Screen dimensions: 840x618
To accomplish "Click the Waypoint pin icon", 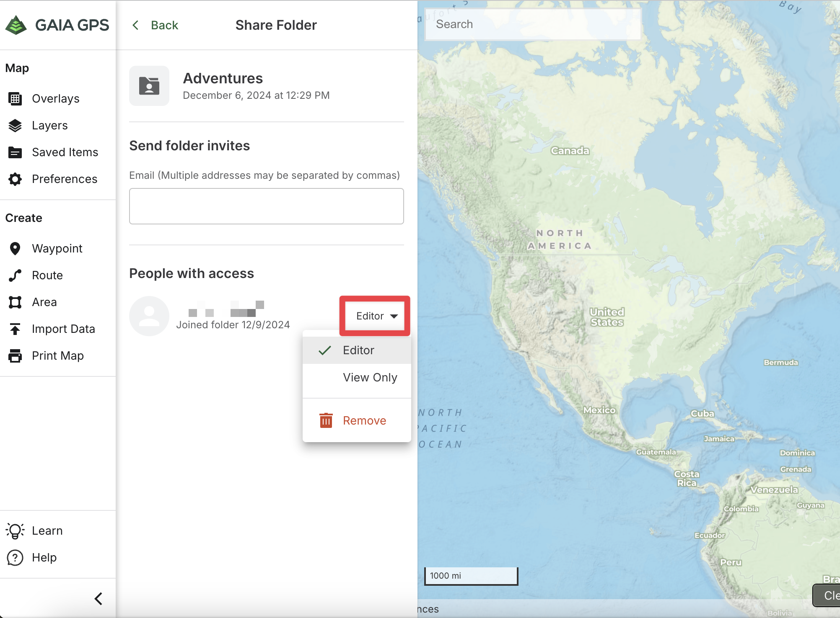I will [15, 248].
